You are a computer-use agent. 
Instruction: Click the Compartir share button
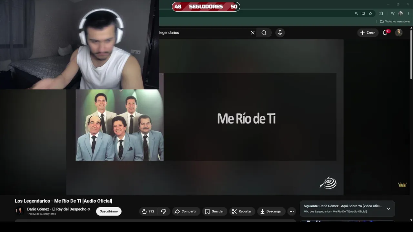[x=186, y=211]
